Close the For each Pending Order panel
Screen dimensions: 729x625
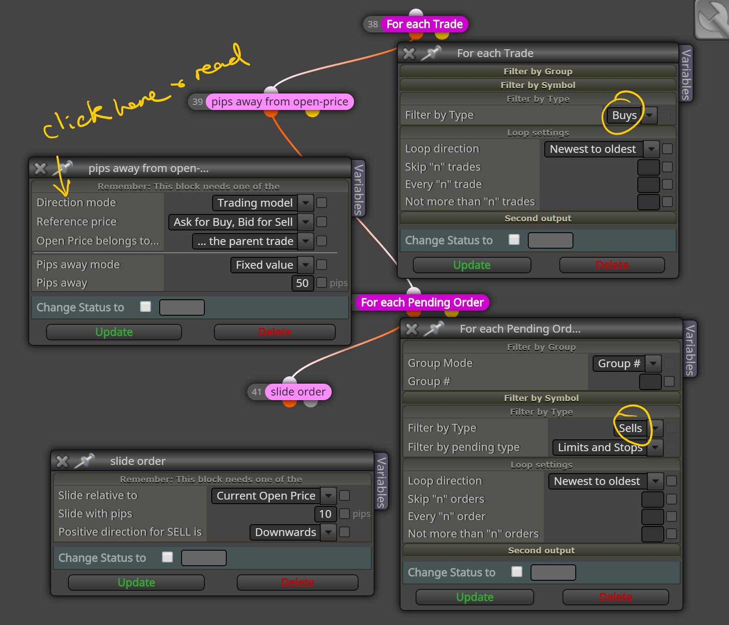coord(412,329)
